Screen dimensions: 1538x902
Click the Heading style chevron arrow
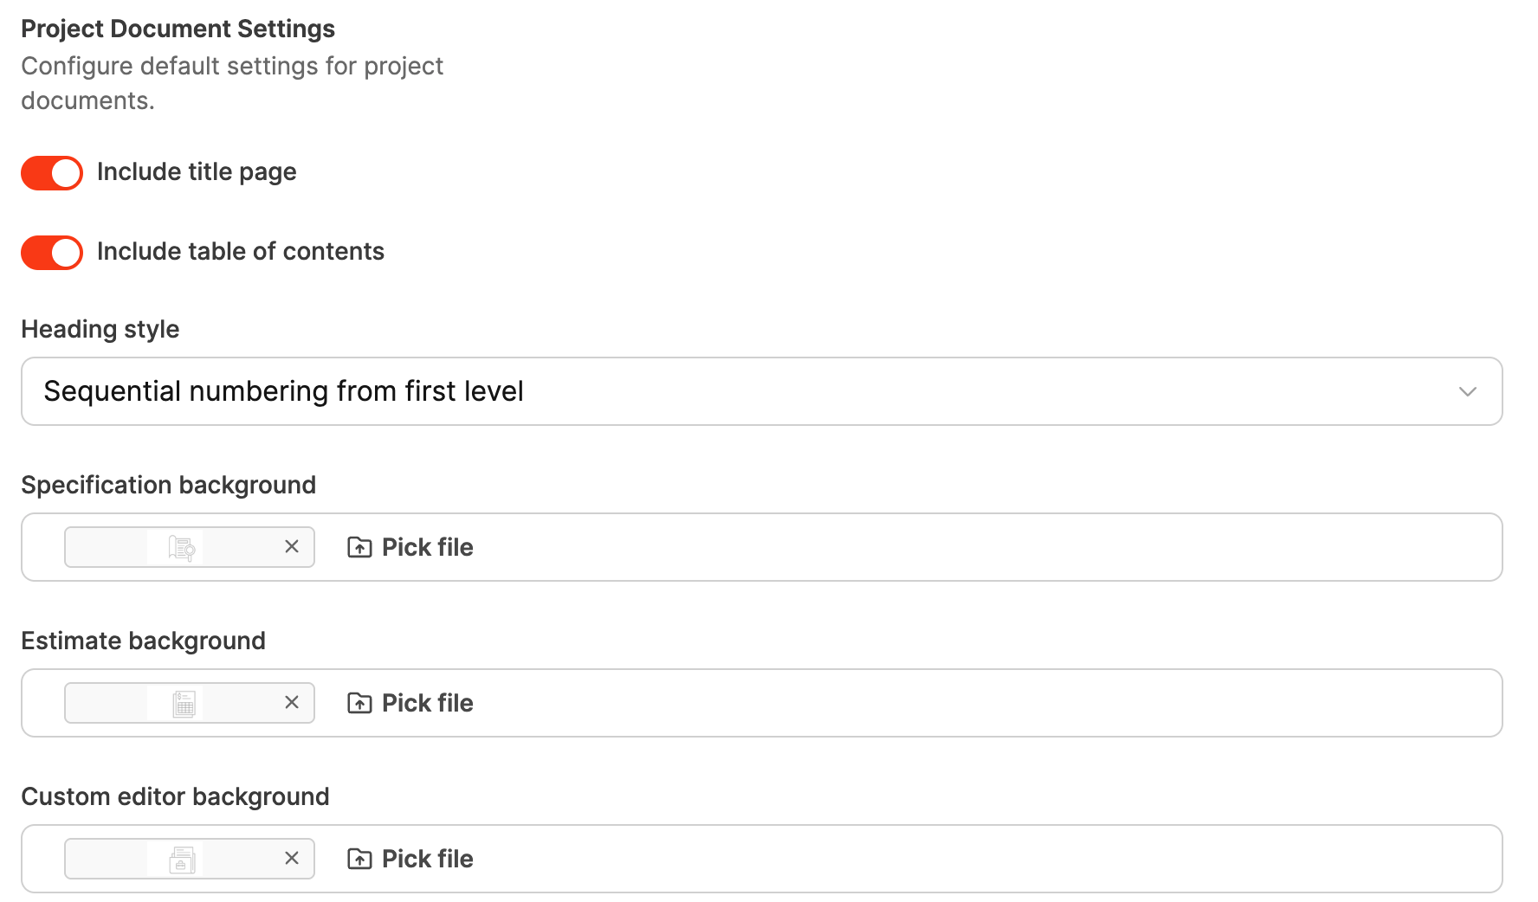coord(1467,391)
